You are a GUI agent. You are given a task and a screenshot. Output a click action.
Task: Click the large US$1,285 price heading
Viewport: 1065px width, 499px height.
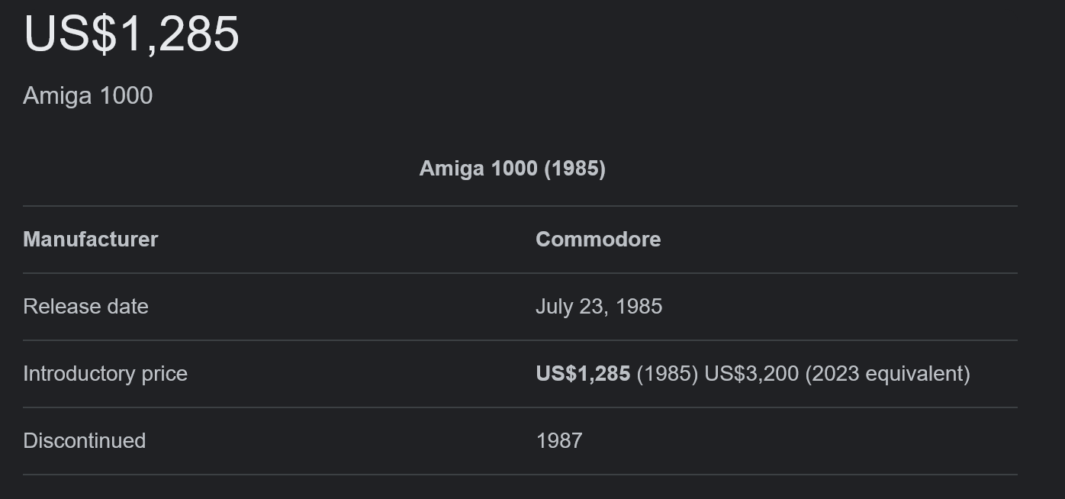[x=132, y=34]
